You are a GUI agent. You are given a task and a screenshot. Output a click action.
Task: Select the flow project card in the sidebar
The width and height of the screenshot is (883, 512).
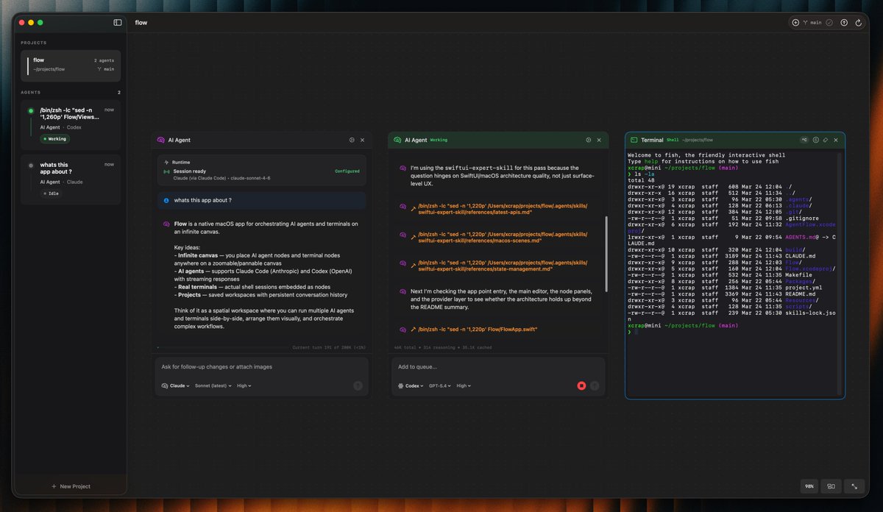pyautogui.click(x=71, y=65)
